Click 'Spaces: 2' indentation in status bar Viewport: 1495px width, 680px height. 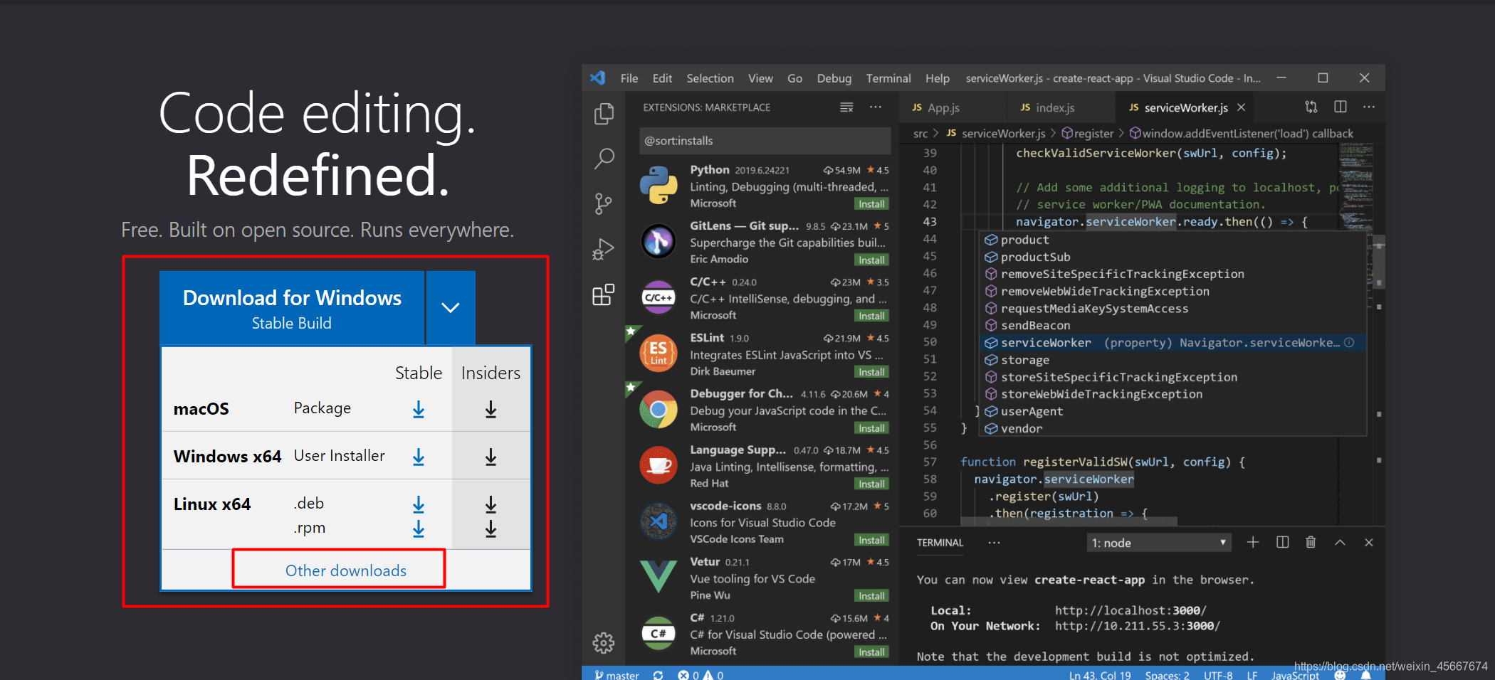(1167, 675)
